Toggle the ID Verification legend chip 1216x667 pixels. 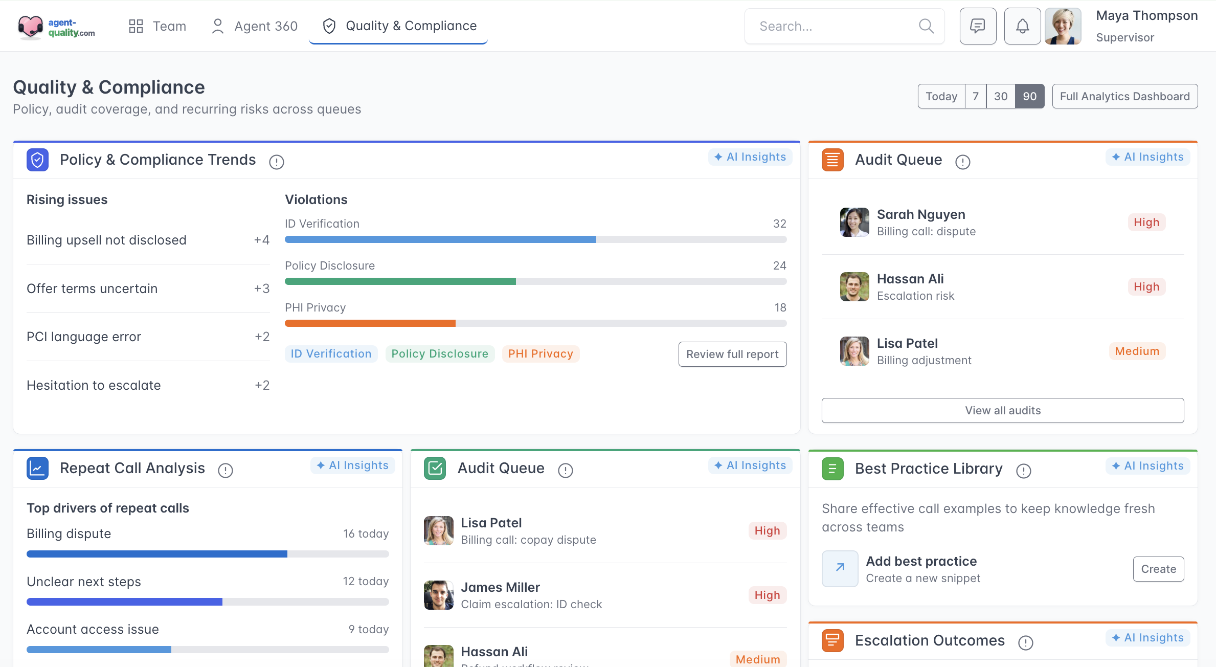pyautogui.click(x=331, y=354)
